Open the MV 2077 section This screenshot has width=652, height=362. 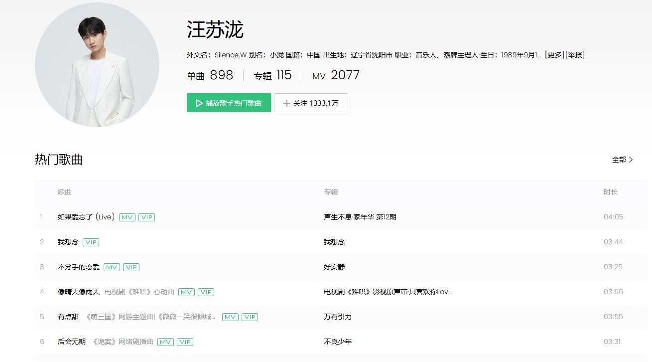336,75
